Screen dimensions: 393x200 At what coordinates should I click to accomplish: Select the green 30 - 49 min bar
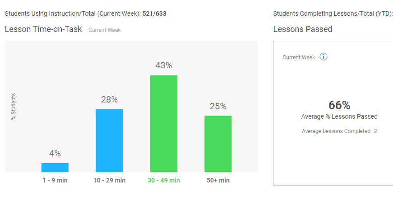pyautogui.click(x=164, y=124)
